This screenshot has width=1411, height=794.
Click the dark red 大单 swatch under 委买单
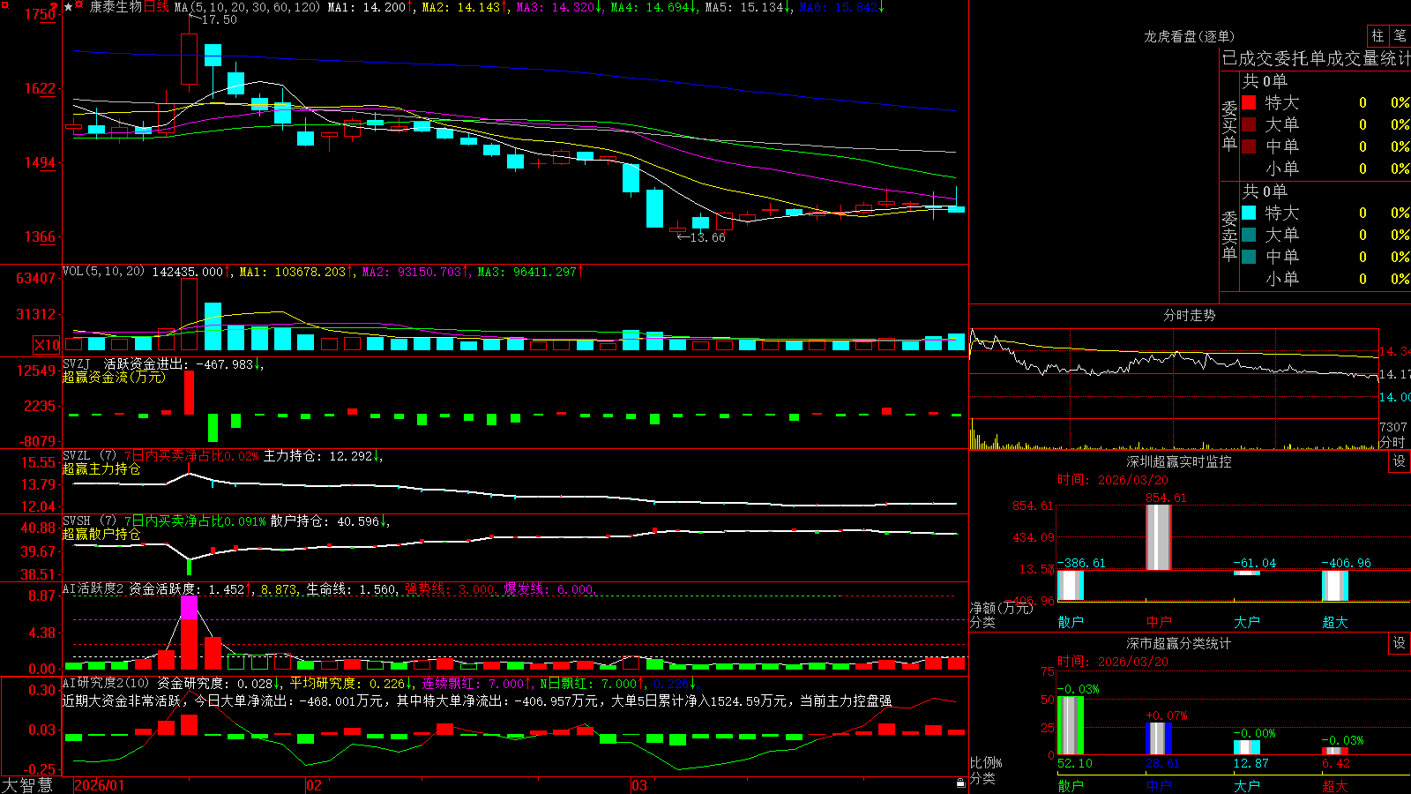1249,124
